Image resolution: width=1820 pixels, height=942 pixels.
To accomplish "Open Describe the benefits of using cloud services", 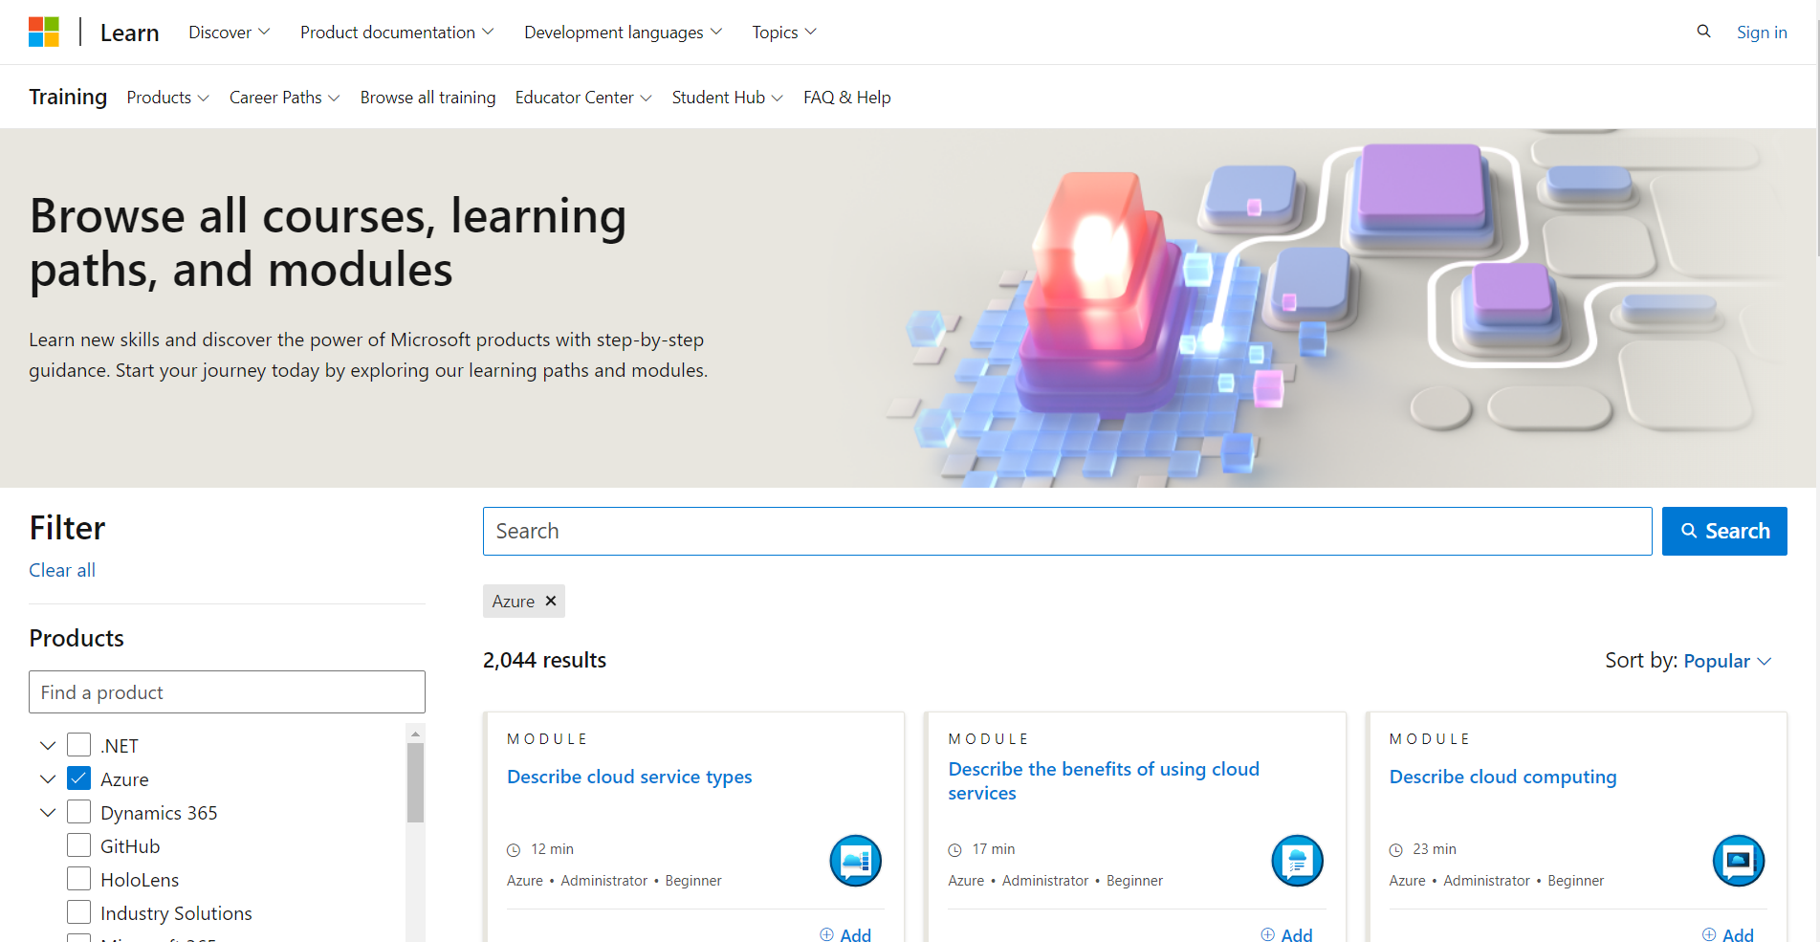I will [1104, 780].
